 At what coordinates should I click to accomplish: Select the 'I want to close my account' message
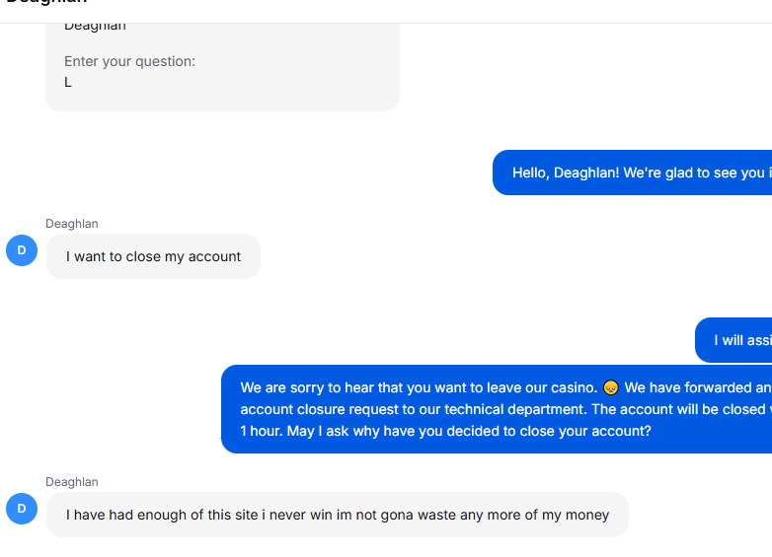click(x=153, y=256)
